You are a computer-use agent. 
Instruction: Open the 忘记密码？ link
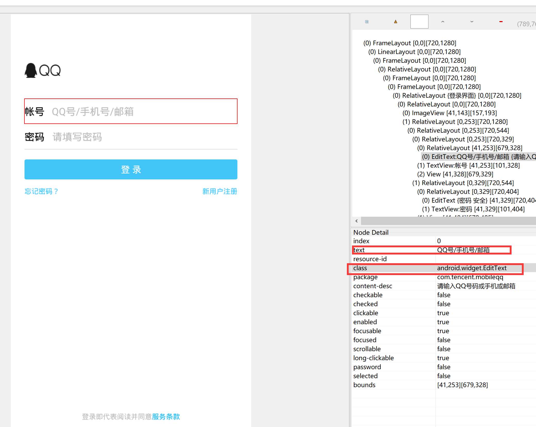point(41,191)
